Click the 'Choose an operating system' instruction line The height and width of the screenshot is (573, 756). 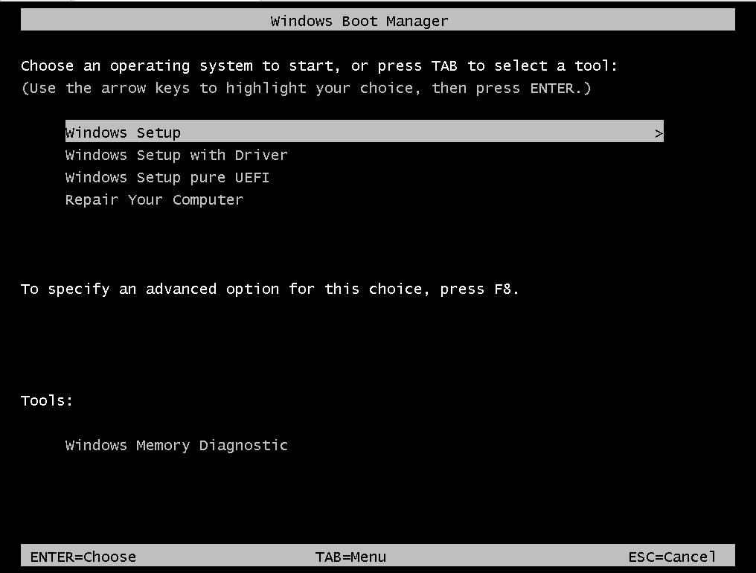(319, 66)
